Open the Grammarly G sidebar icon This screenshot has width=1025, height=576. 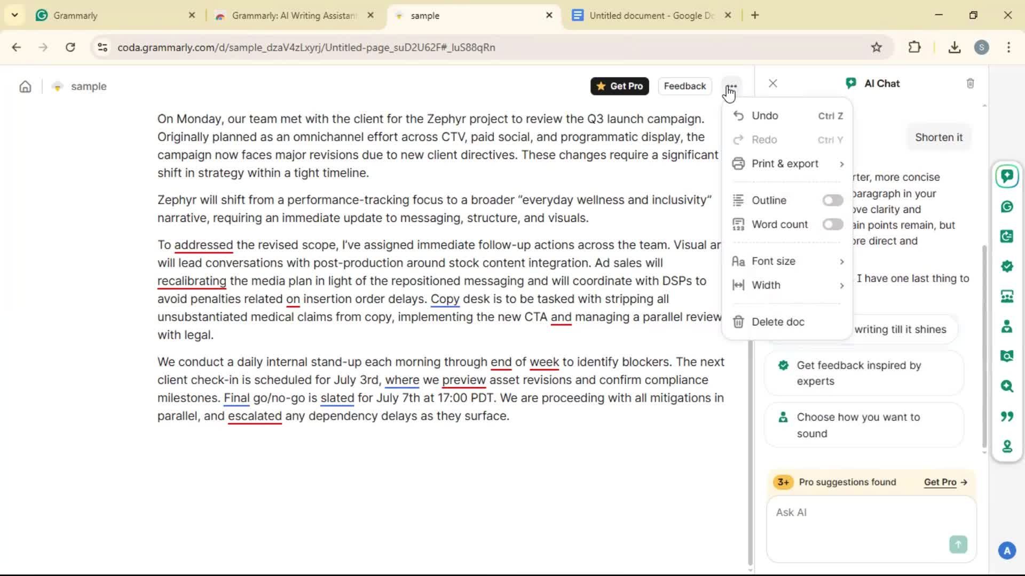[x=1007, y=206]
